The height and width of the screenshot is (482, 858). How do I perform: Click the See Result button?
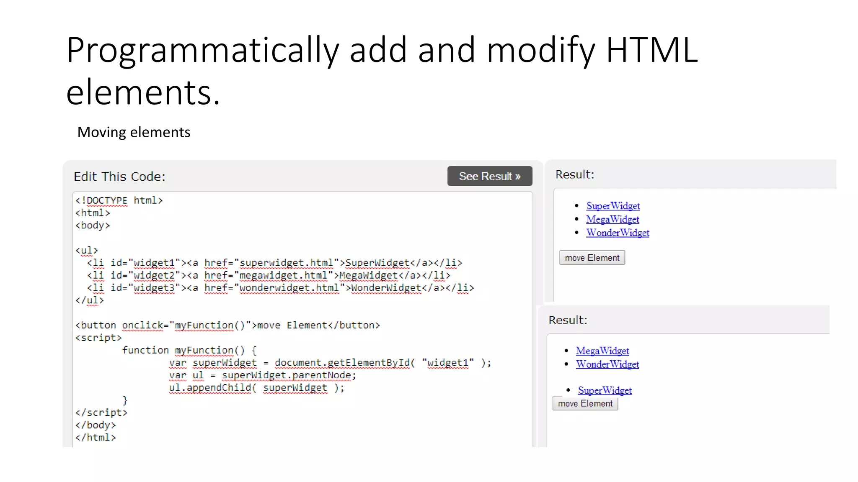490,176
